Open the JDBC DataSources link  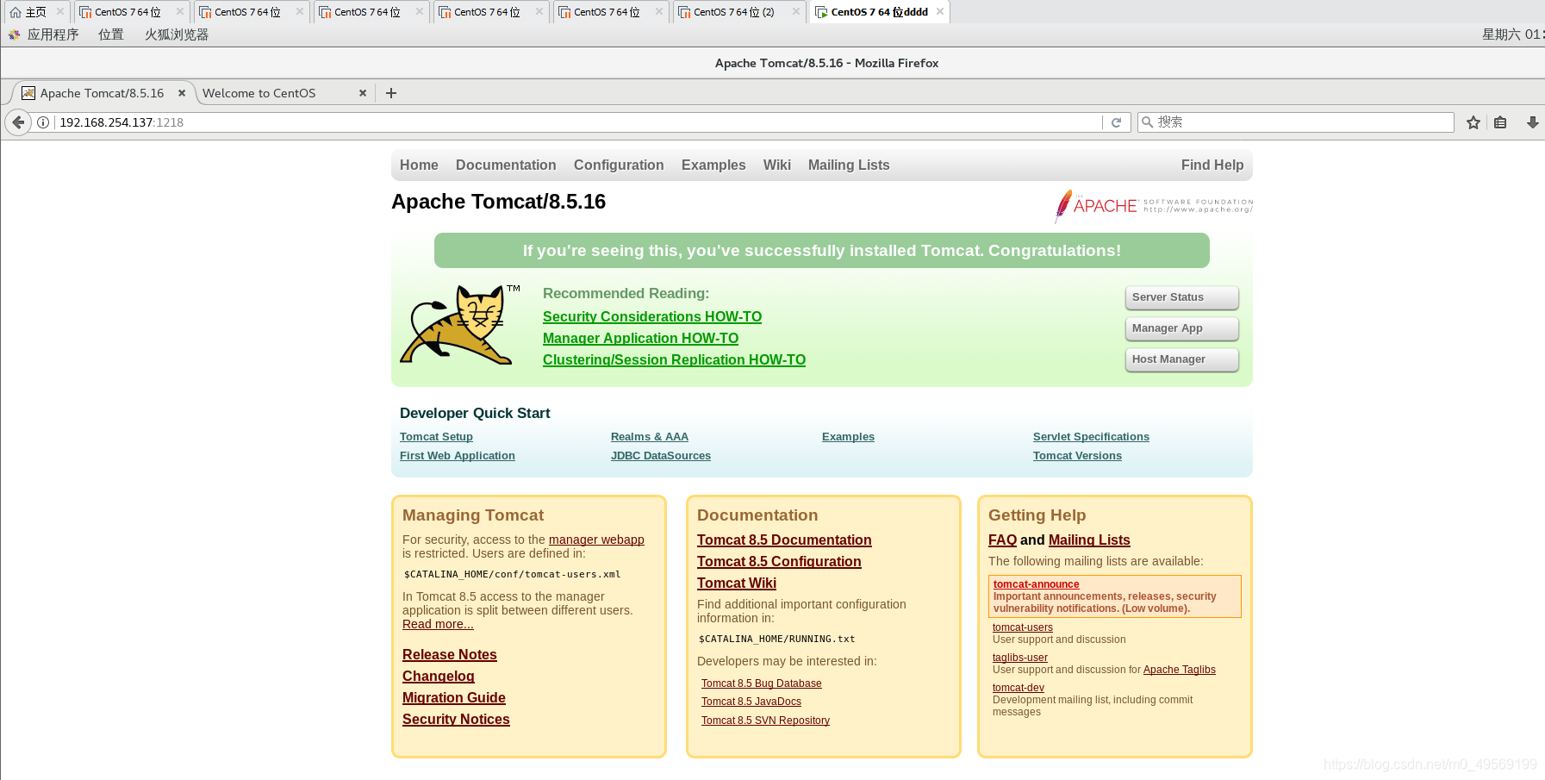tap(661, 456)
